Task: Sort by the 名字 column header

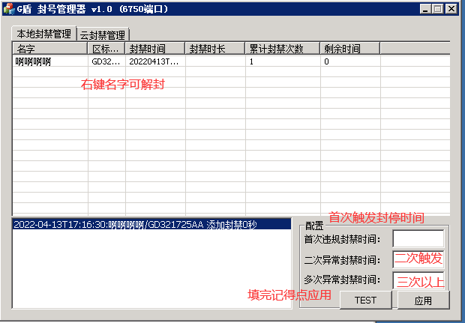Action: [50, 49]
